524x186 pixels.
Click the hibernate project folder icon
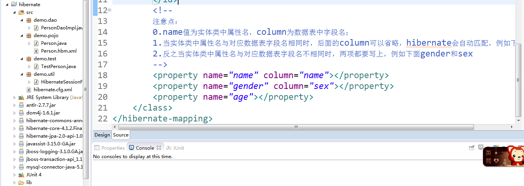point(14,5)
